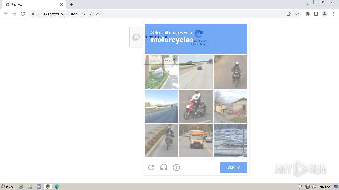The width and height of the screenshot is (339, 190).
Task: Select the yellow school bus tile
Action: pos(196,141)
